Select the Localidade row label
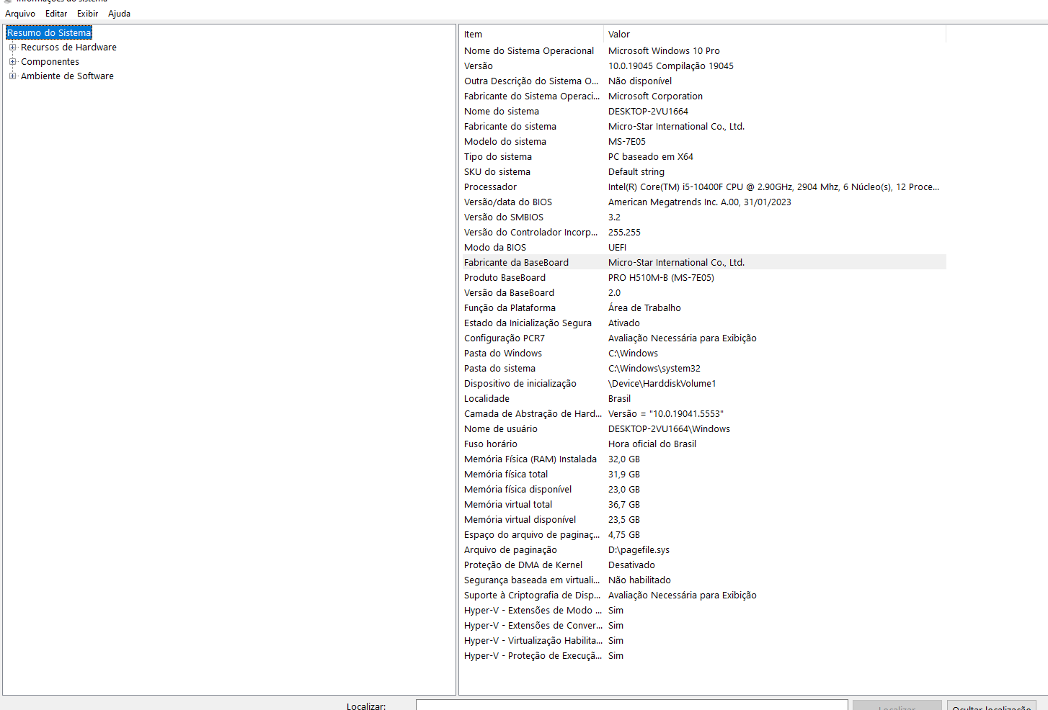The height and width of the screenshot is (710, 1048). tap(487, 399)
